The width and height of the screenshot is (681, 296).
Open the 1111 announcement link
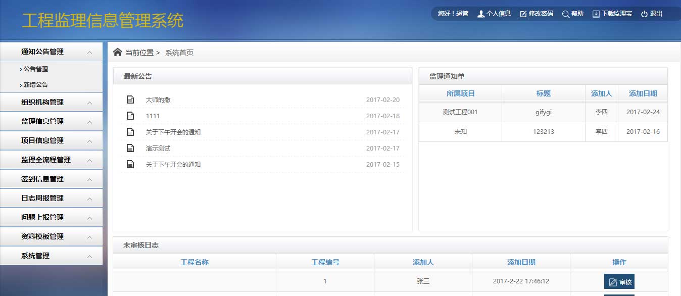[x=153, y=116]
